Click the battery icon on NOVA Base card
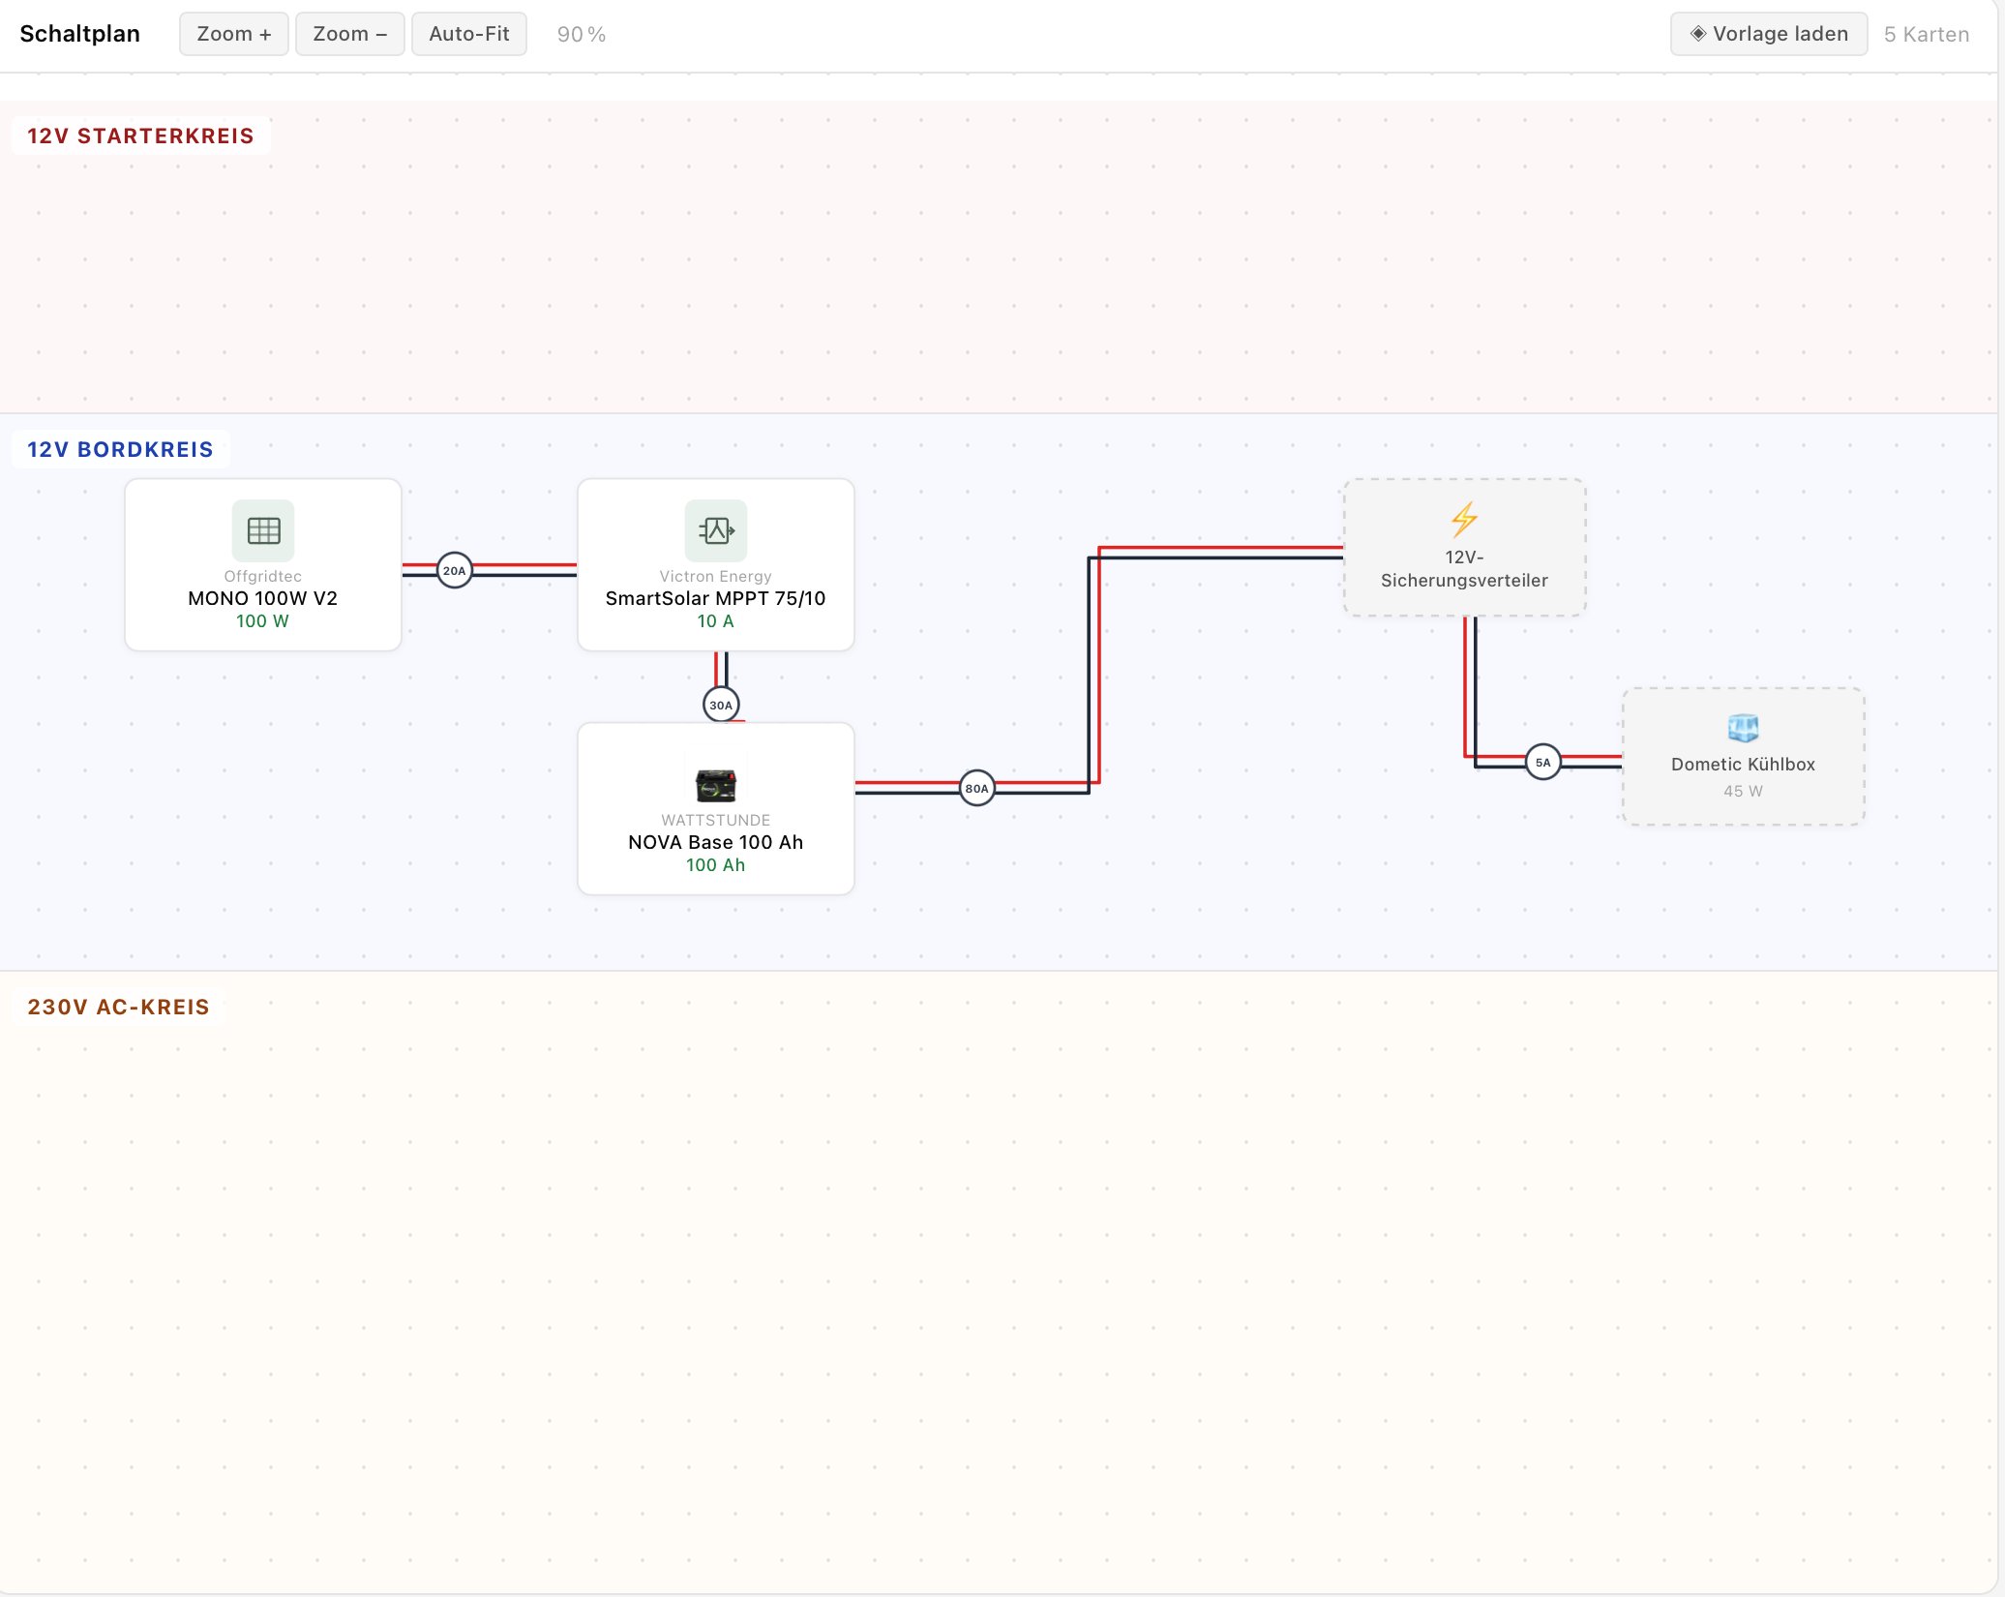This screenshot has height=1597, width=2005. pyautogui.click(x=716, y=785)
